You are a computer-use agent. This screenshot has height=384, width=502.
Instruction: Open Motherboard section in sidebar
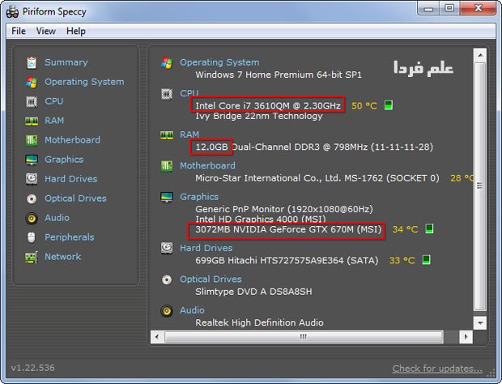pos(72,140)
